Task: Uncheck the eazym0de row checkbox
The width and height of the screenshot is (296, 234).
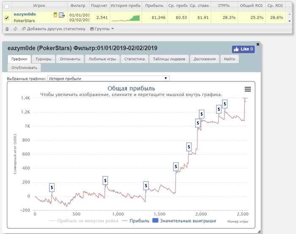Action: 7,18
